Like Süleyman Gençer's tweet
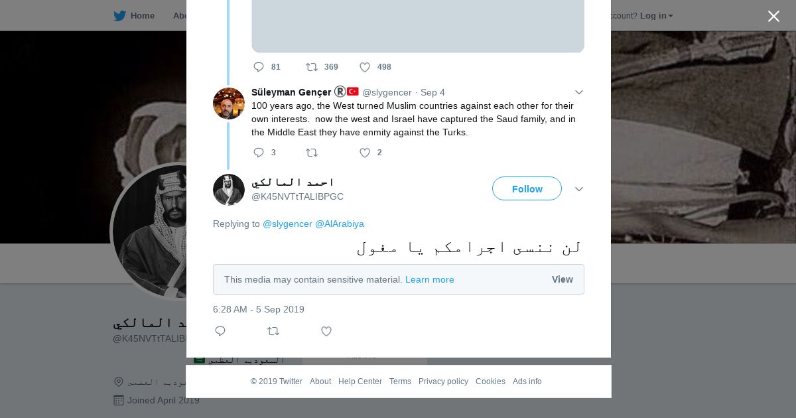This screenshot has height=418, width=796. tap(365, 153)
